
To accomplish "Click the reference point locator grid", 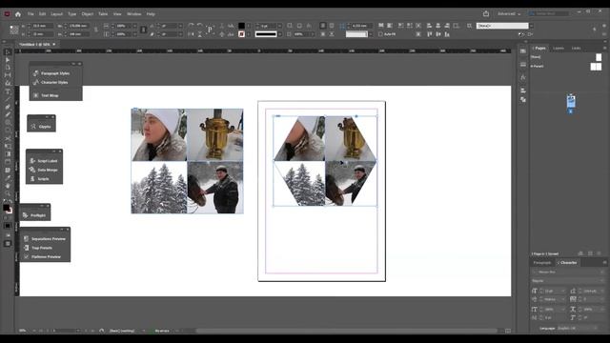I will [14, 30].
